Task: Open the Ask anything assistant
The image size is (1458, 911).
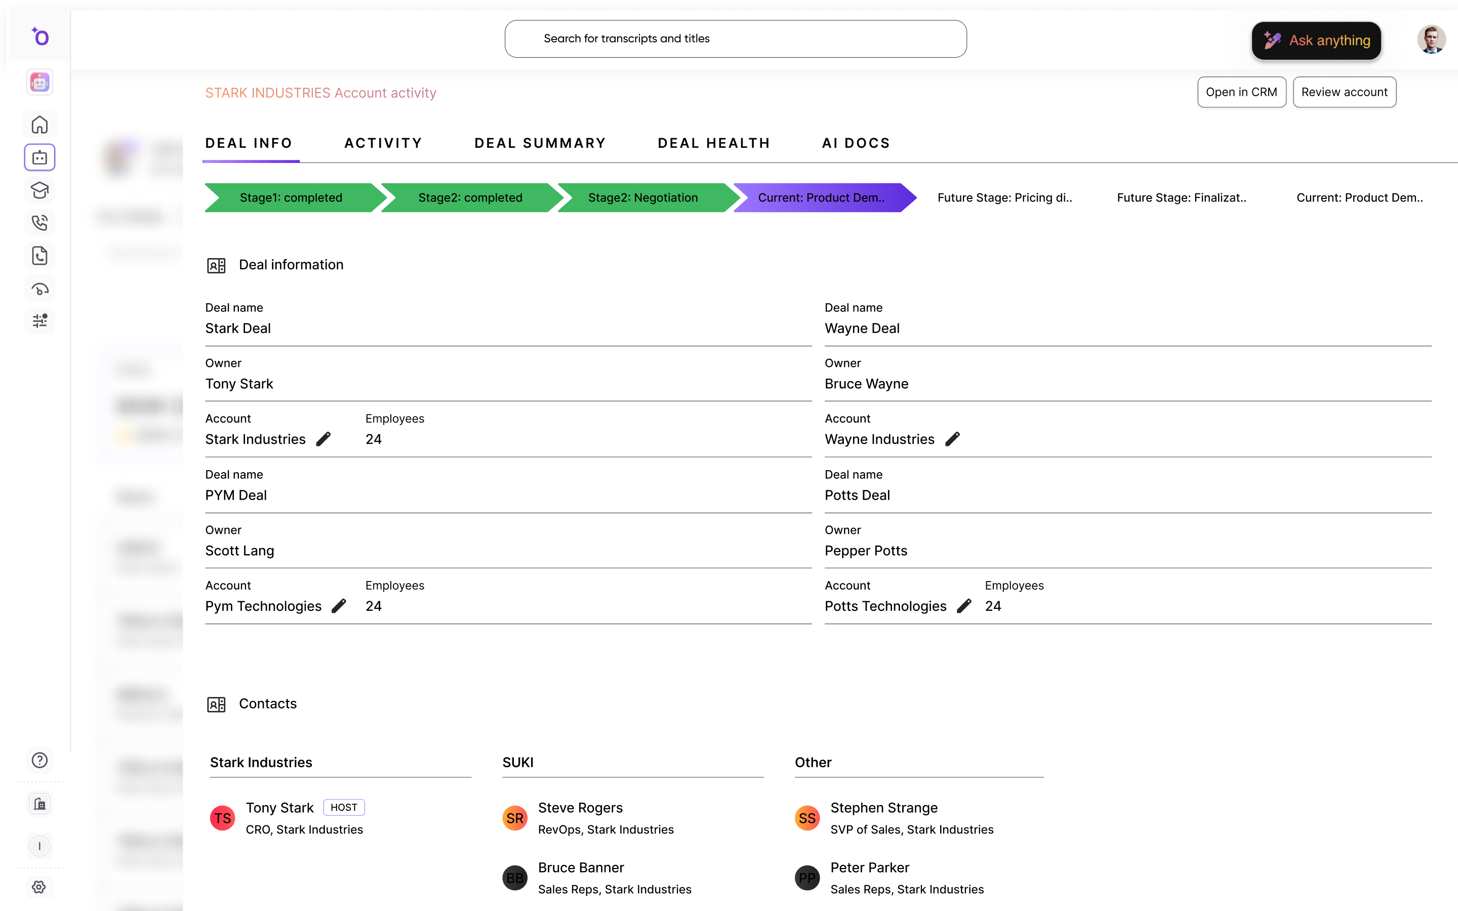Action: [1316, 40]
